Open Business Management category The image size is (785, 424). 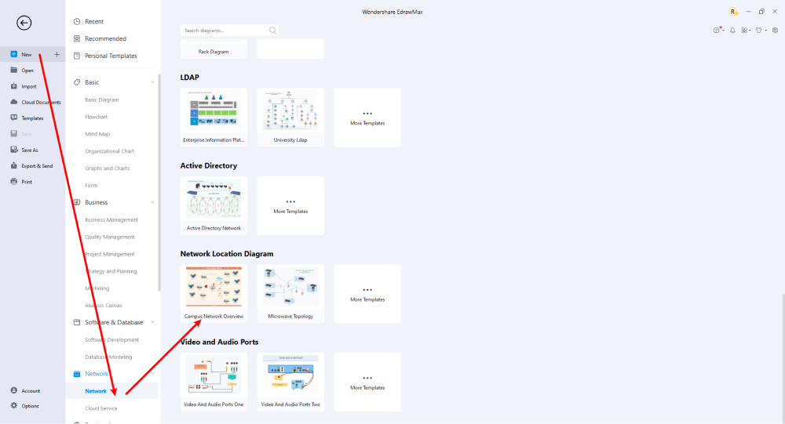click(x=111, y=219)
